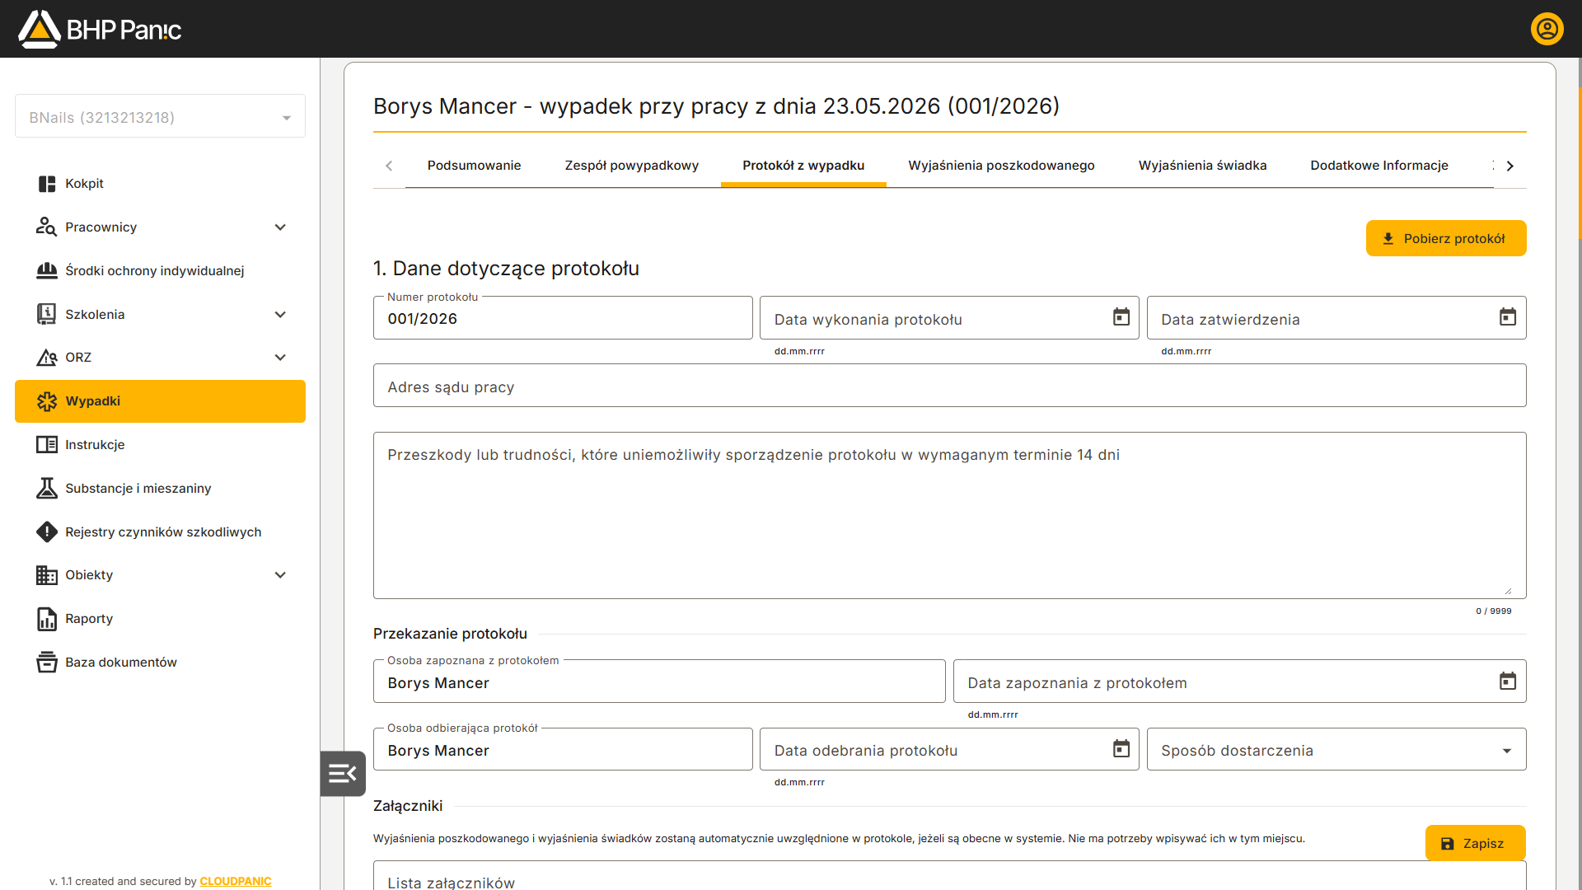Click the Szkolenia book icon
This screenshot has width=1582, height=890.
click(47, 314)
